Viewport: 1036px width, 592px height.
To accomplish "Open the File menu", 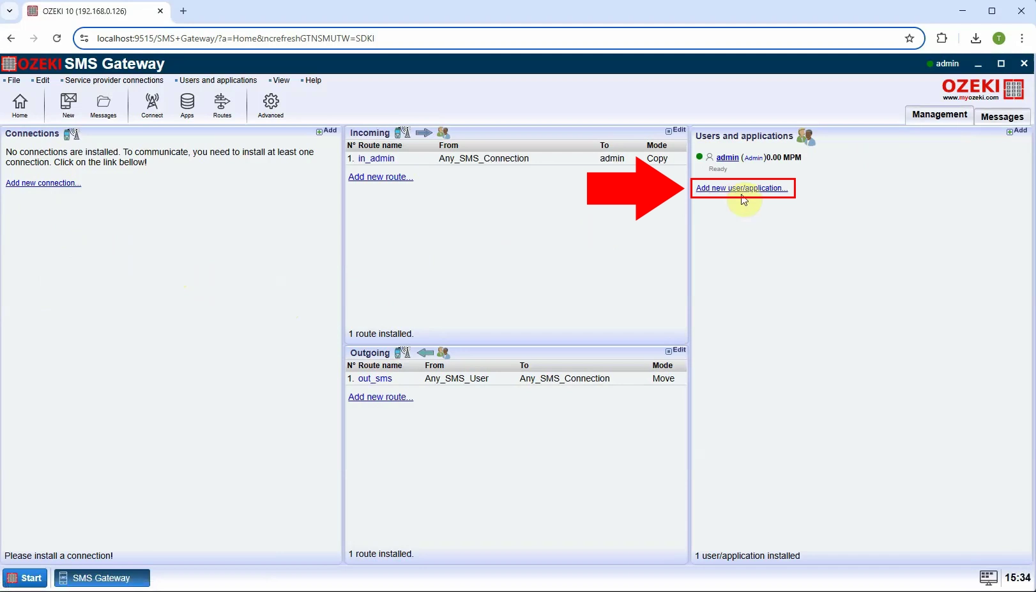I will click(x=14, y=80).
